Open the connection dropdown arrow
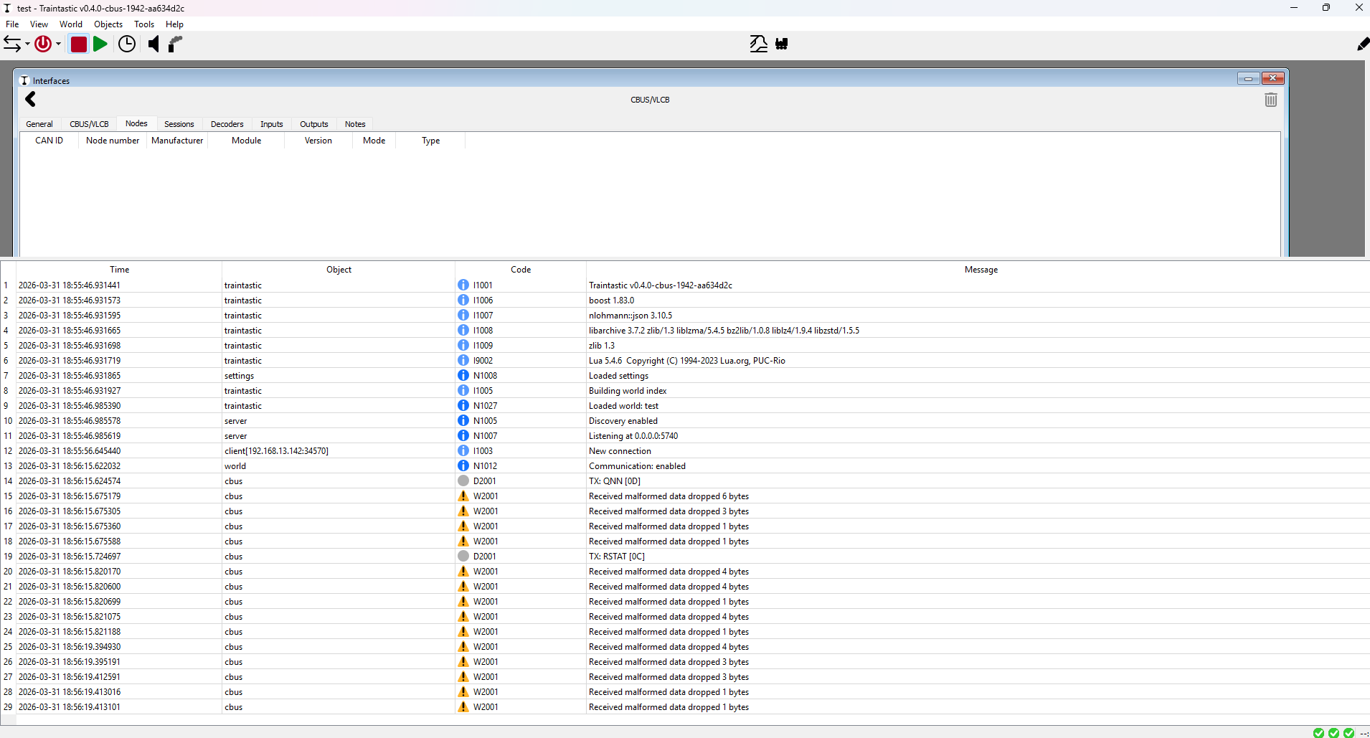 27,44
